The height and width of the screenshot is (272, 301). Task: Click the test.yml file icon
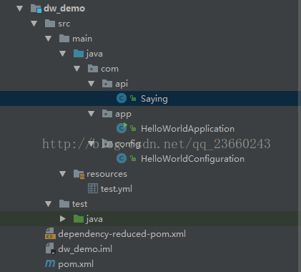pos(93,188)
